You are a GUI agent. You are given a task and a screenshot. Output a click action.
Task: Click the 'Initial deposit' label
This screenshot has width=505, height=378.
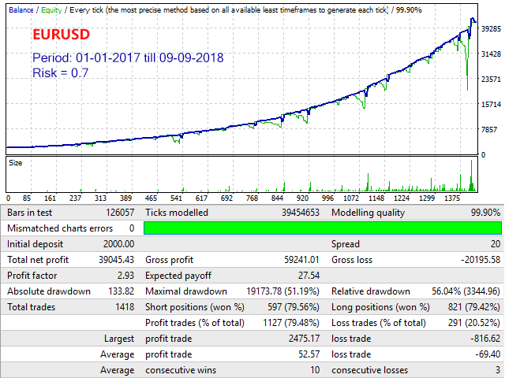35,244
